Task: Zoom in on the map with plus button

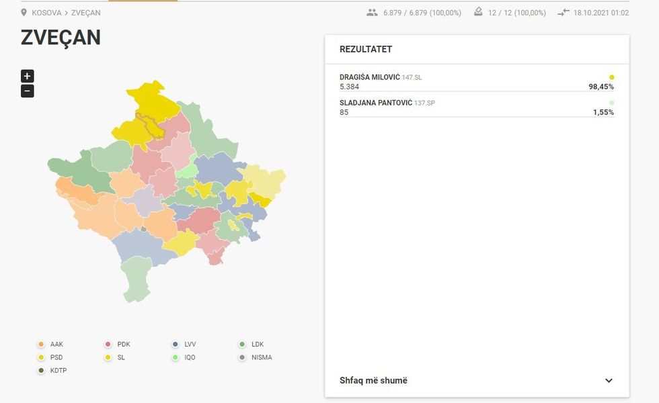Action: pos(27,77)
